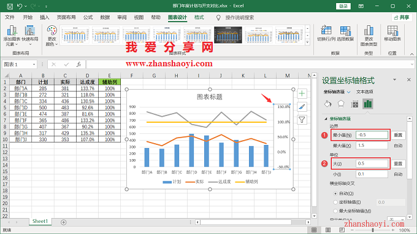Click the Minimum bound input field

(372, 135)
